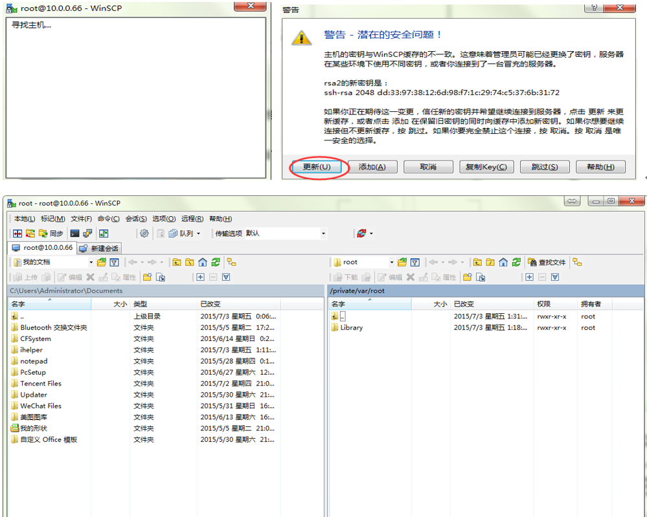Select the WeChat Files folder
This screenshot has width=647, height=517.
36,406
